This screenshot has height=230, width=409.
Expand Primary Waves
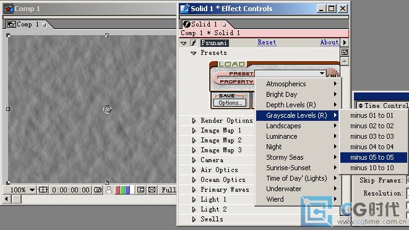194,190
